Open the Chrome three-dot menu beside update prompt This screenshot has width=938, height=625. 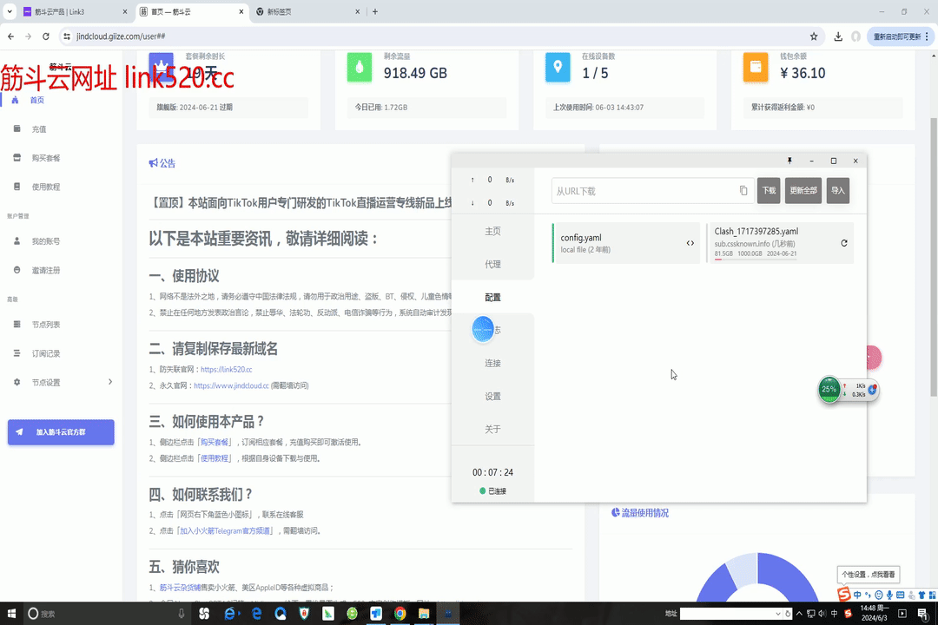pos(926,36)
